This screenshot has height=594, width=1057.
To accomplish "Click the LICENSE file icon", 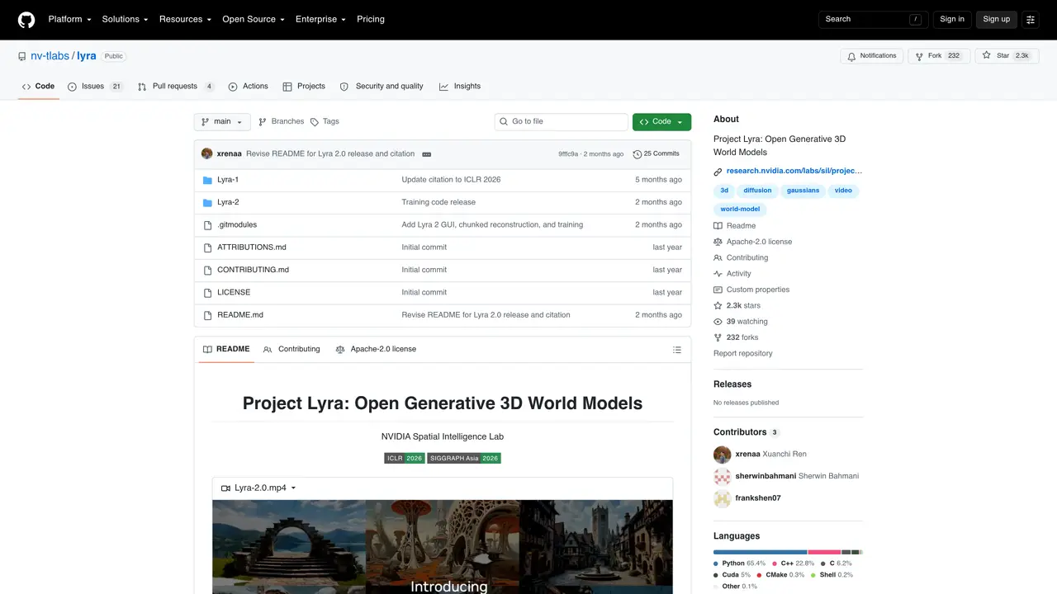I will [x=208, y=292].
